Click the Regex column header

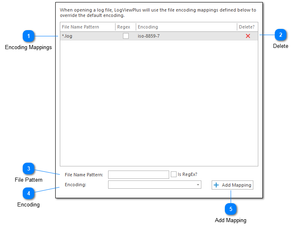pos(125,27)
